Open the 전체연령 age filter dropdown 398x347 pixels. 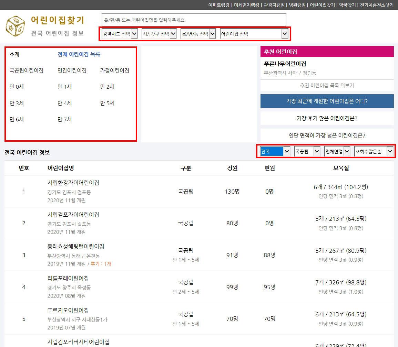coord(337,151)
